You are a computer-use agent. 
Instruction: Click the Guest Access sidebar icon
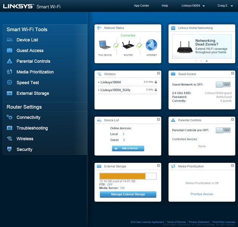point(10,51)
